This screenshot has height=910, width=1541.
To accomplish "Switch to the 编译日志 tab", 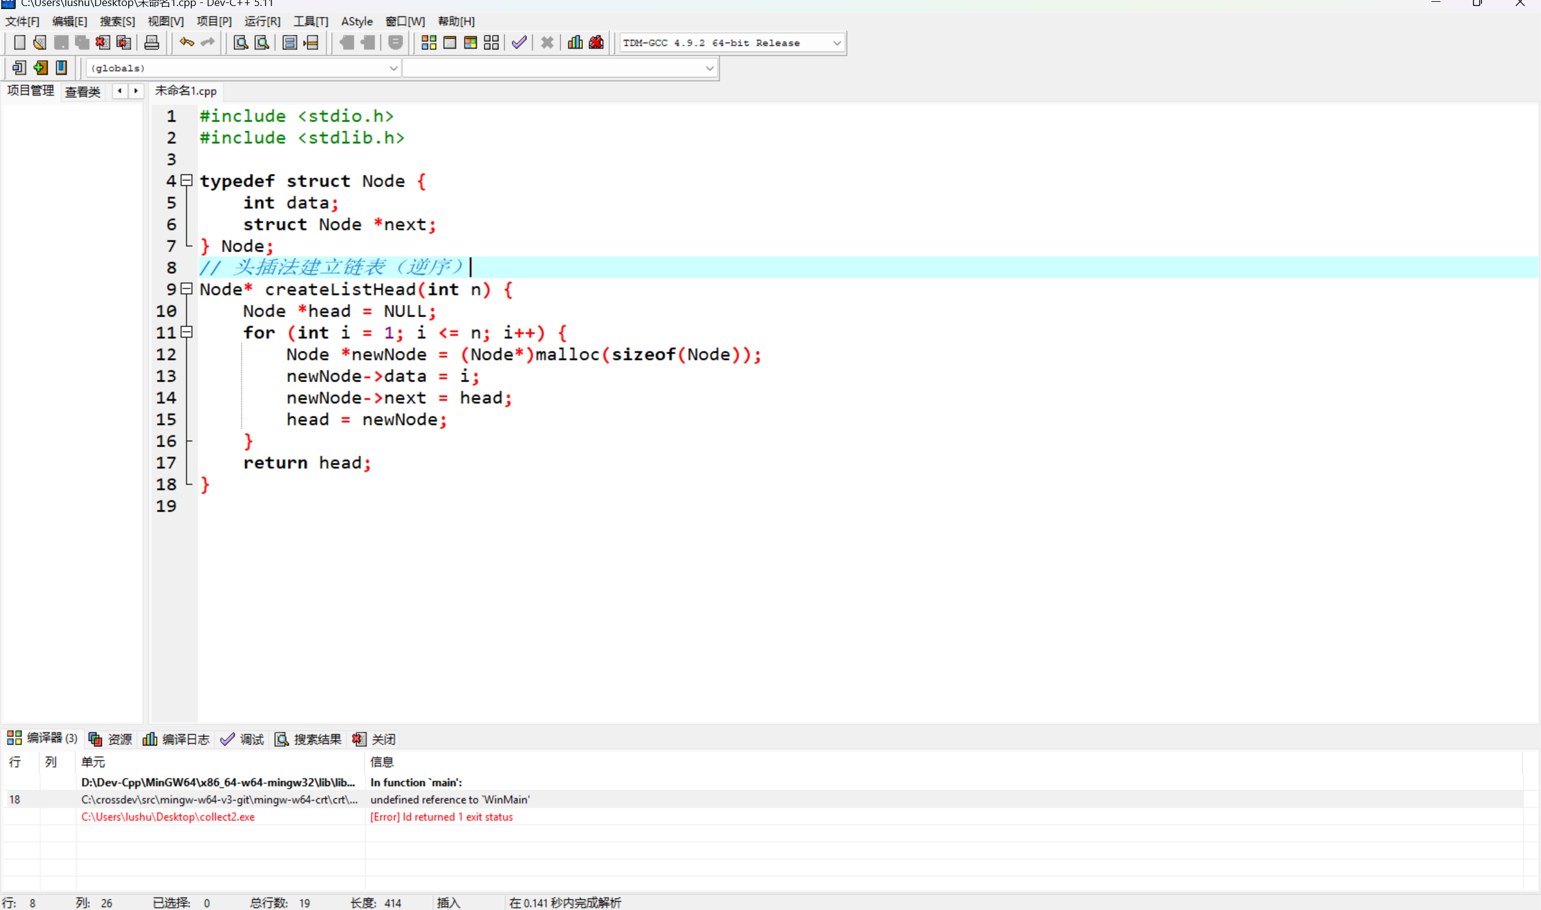I will (176, 739).
